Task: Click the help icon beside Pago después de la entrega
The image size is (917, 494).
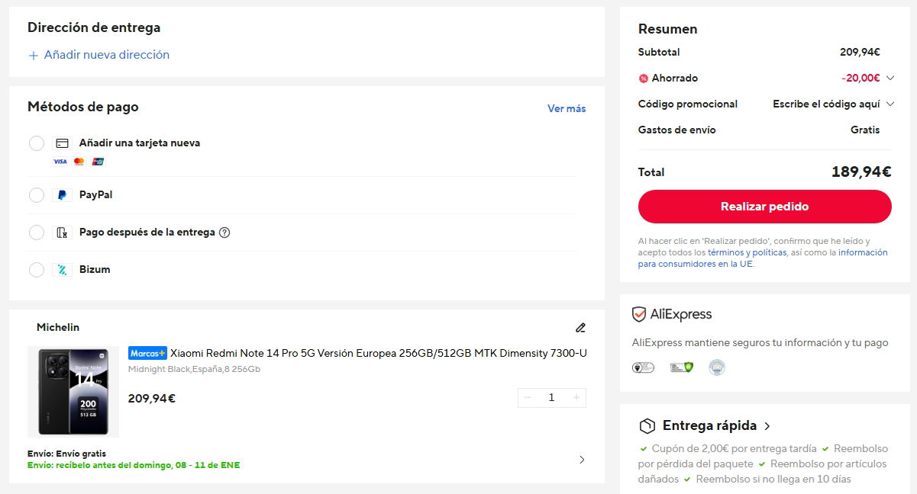Action: coord(224,233)
